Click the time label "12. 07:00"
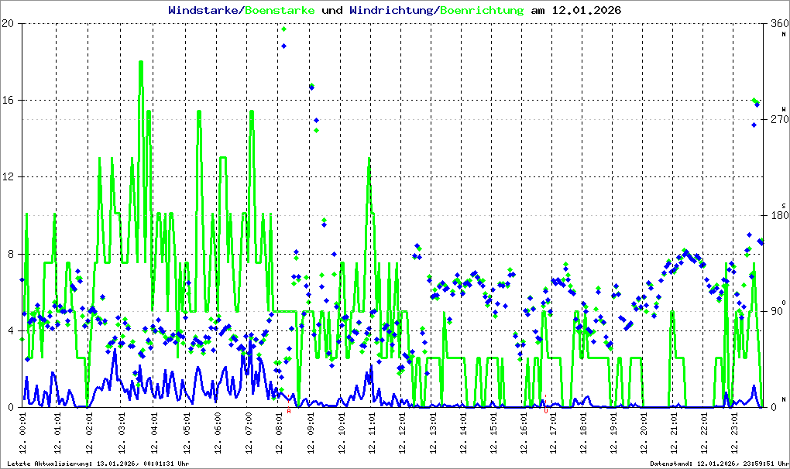 [248, 433]
